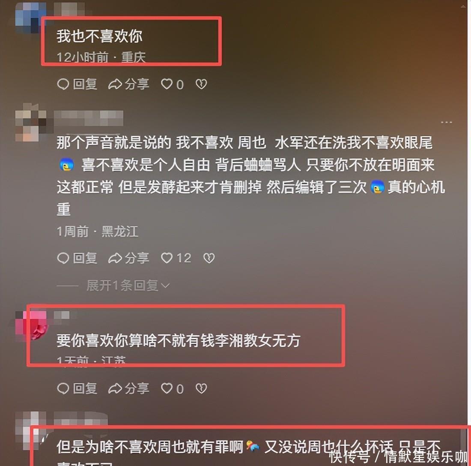471x466 pixels.
Task: Share the 黑龙江 comment about 水军
Action: [x=128, y=258]
